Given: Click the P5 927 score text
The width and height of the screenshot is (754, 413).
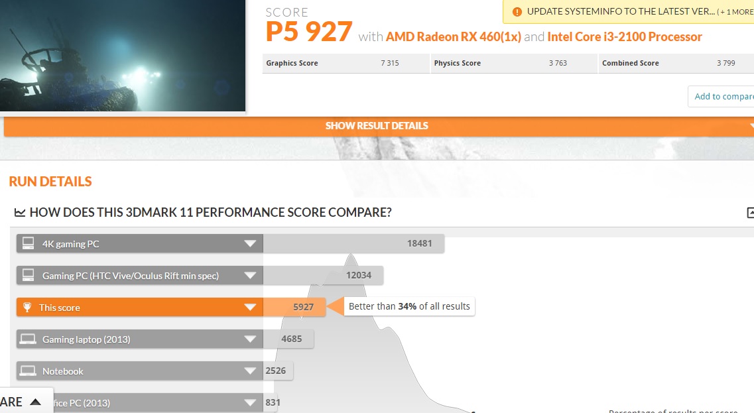Looking at the screenshot, I should coord(309,31).
